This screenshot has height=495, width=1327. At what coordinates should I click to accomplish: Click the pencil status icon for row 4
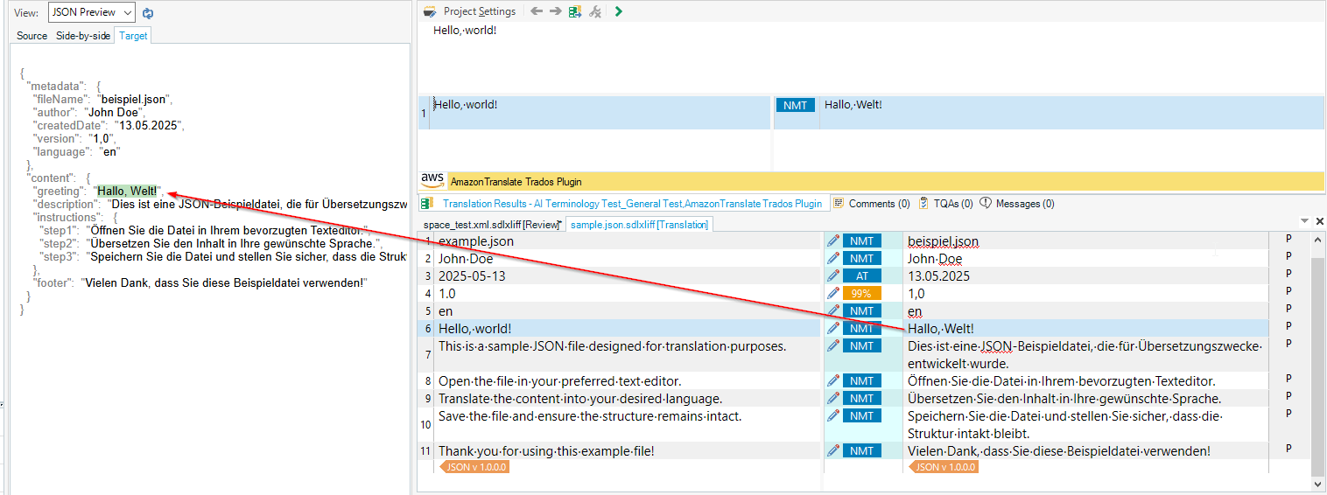coord(833,293)
